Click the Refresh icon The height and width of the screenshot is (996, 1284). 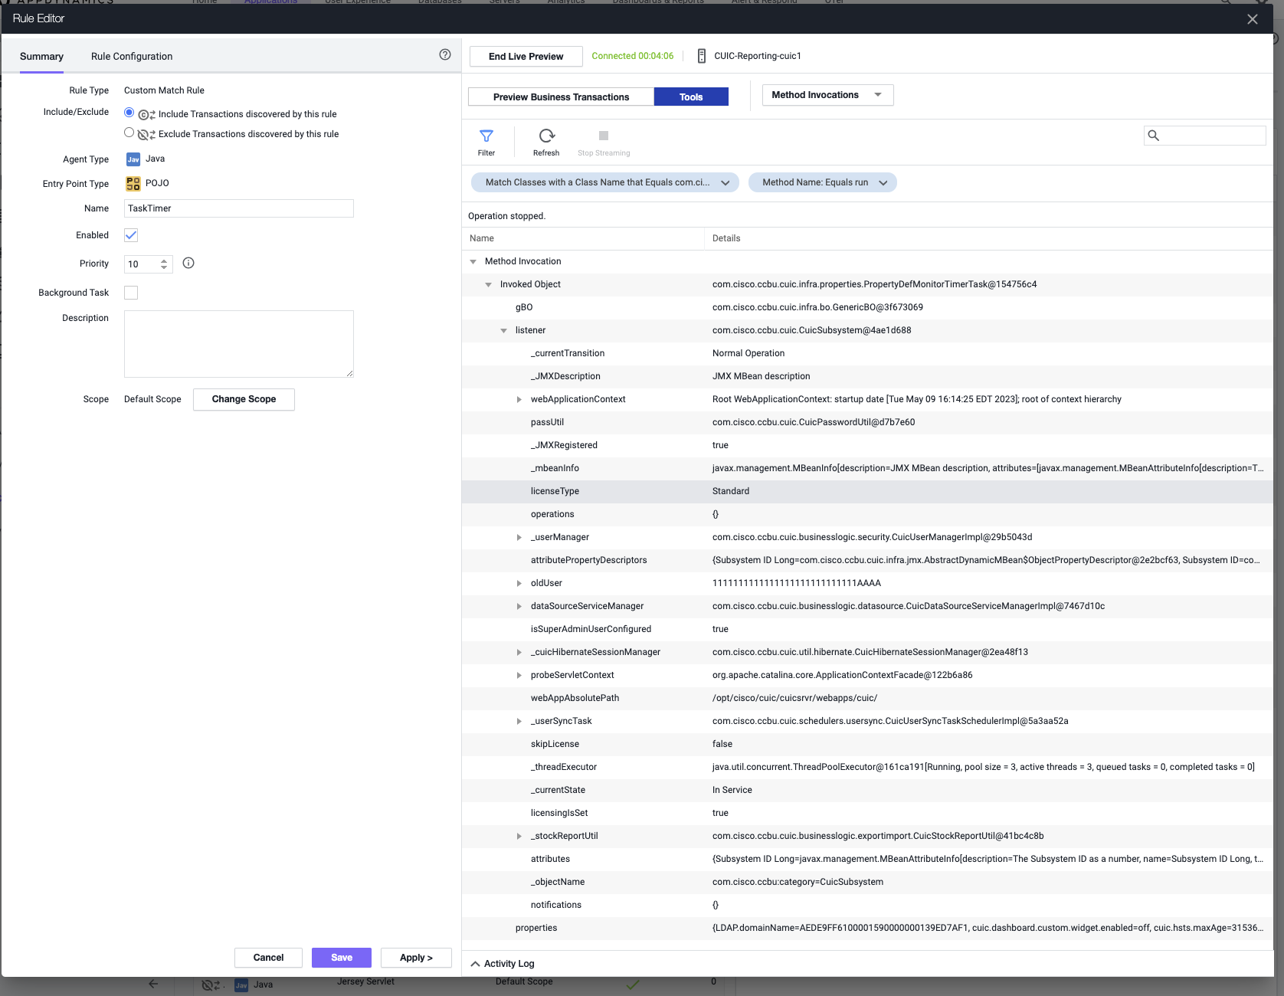point(546,136)
